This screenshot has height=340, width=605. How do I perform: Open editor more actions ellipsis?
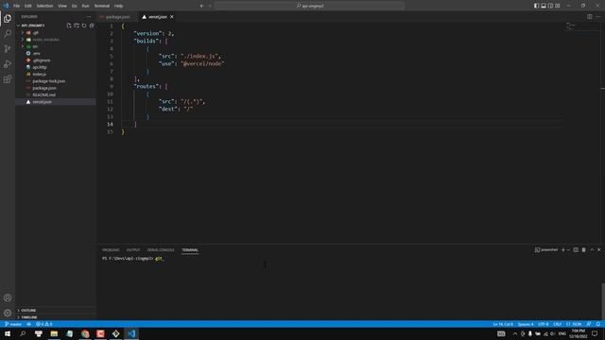pyautogui.click(x=598, y=17)
